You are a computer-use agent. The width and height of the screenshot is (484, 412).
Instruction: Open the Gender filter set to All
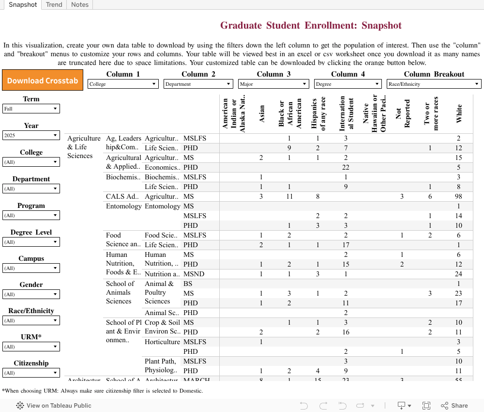(x=31, y=294)
